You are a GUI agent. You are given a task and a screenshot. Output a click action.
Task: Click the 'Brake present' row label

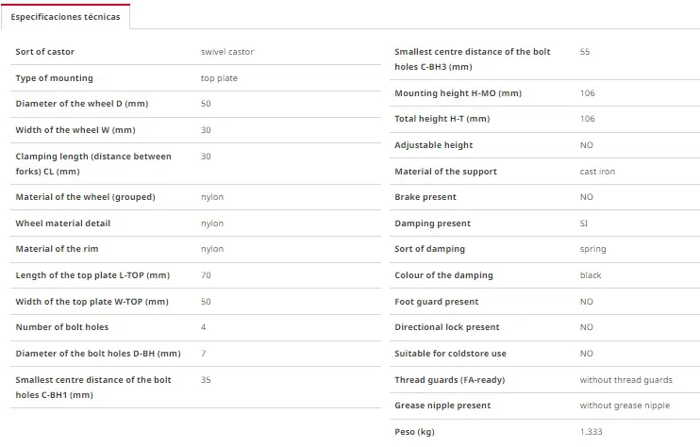click(425, 197)
